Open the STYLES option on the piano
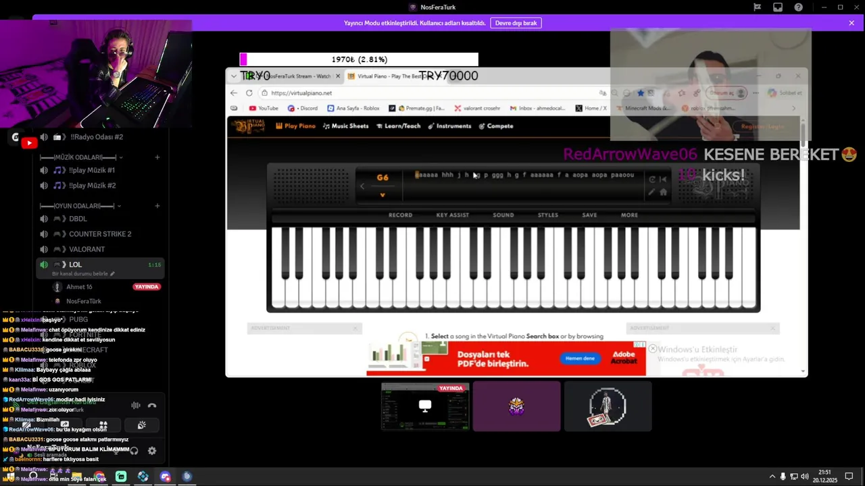The height and width of the screenshot is (486, 865). 547,215
